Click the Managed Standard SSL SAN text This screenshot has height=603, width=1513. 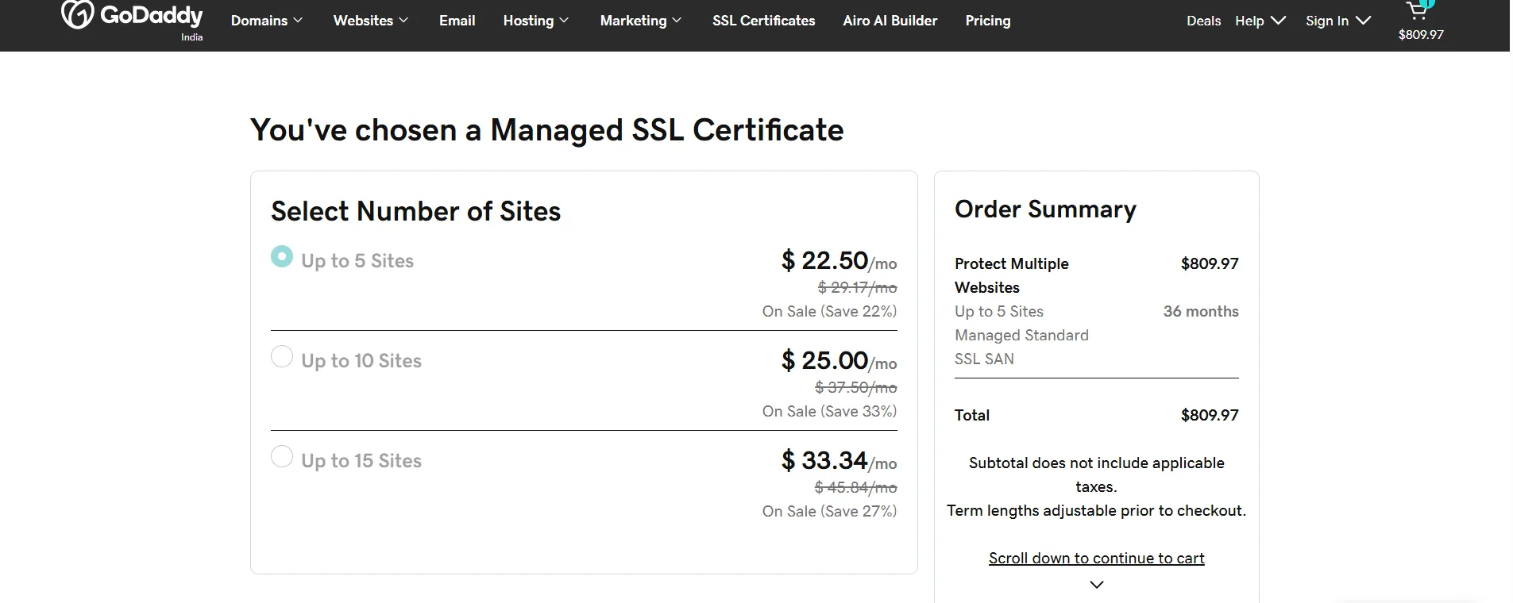click(1021, 347)
